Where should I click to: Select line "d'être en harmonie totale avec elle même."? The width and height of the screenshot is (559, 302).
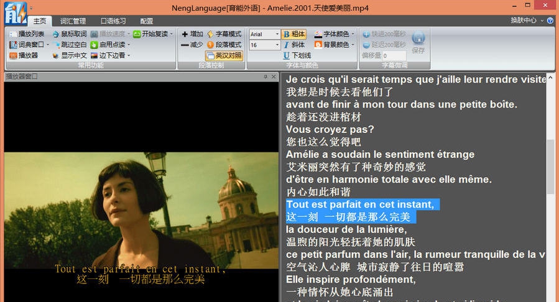coord(389,179)
